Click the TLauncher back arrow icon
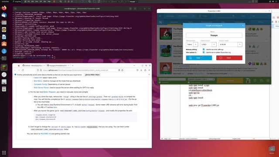This screenshot has height=157, width=279. point(160,16)
